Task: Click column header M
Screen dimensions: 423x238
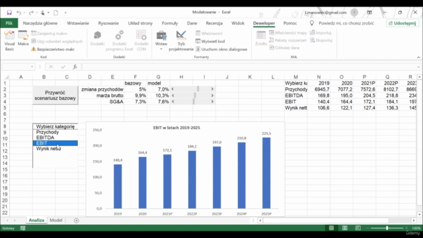Action: (x=295, y=77)
